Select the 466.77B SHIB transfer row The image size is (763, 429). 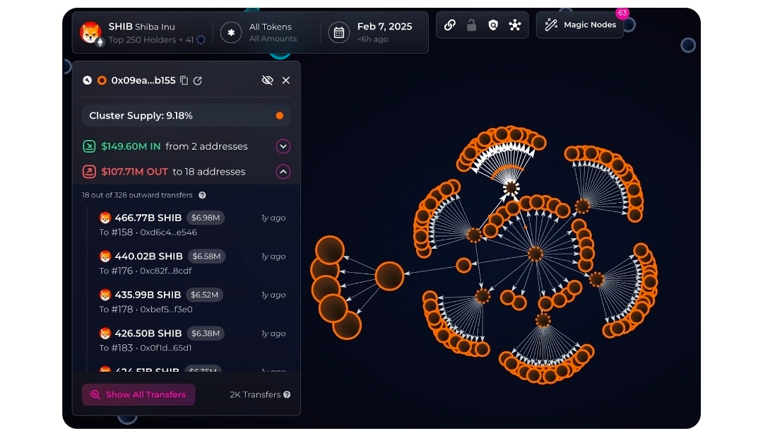point(192,225)
